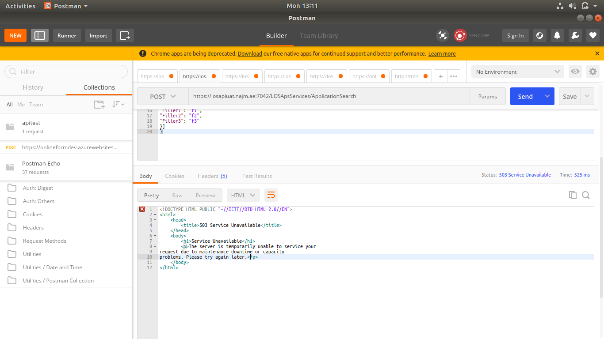
Task: Create new collection folder icon
Action: pyautogui.click(x=99, y=105)
